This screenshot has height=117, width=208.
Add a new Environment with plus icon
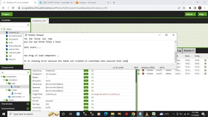point(28,109)
